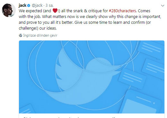167x118 pixels.
Task: Open the blue link preview card image
Action: point(92,77)
